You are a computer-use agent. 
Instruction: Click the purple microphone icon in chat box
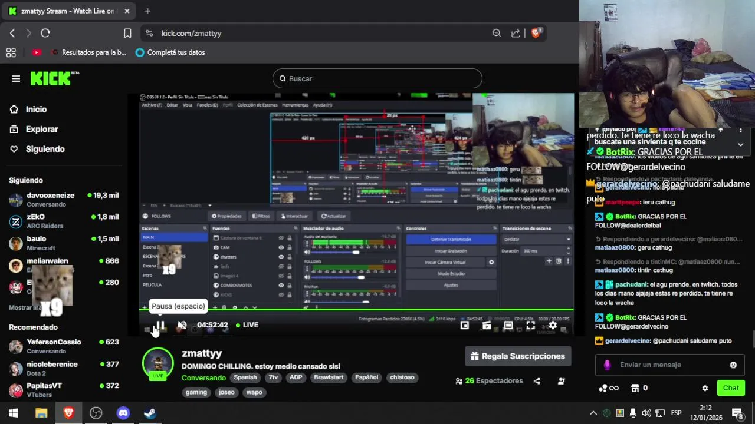tap(607, 365)
